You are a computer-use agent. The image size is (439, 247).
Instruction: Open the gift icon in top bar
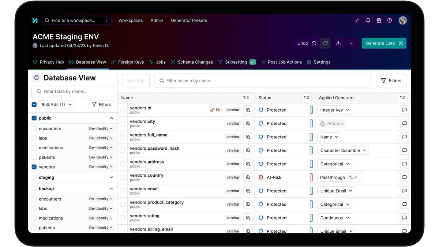379,20
